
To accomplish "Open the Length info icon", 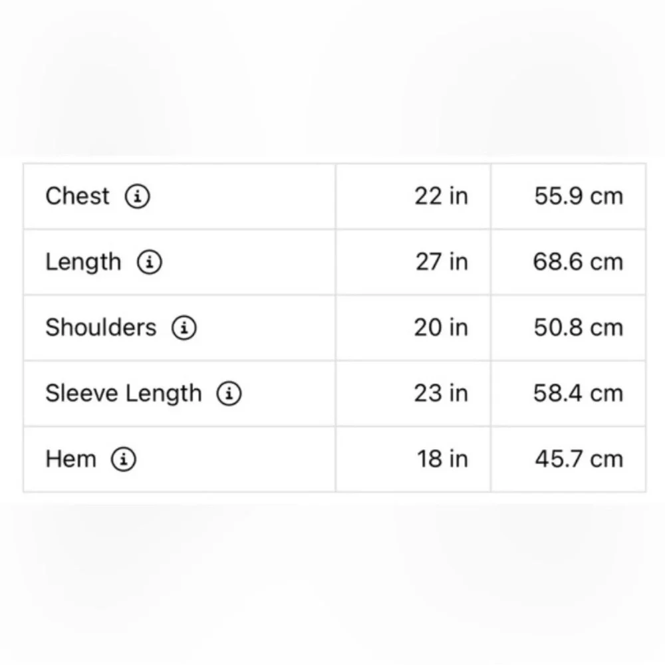I will (150, 263).
